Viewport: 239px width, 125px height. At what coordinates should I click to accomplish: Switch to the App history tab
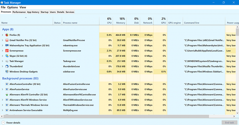[x=33, y=12]
